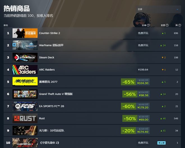The height and width of the screenshot is (148, 185).
Task: Click the -65% discount price block
Action: [x=135, y=82]
